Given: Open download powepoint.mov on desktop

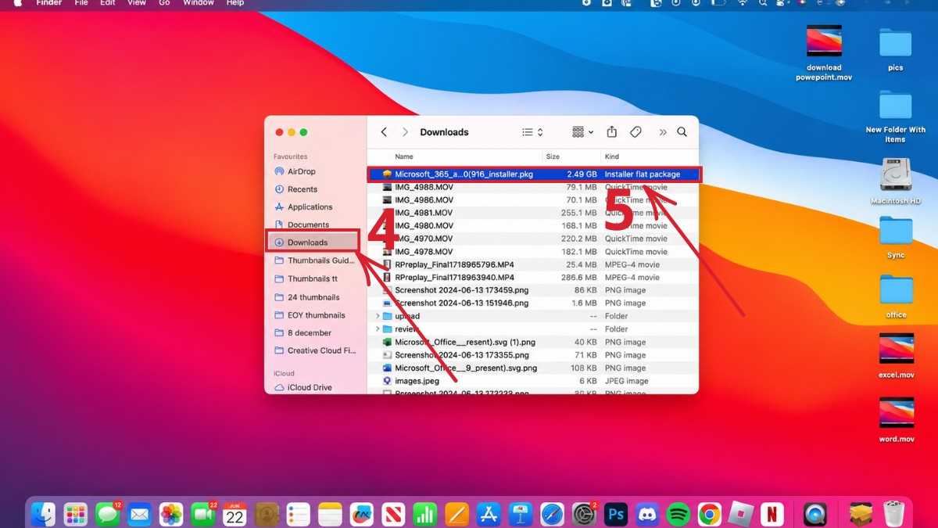Looking at the screenshot, I should [824, 52].
